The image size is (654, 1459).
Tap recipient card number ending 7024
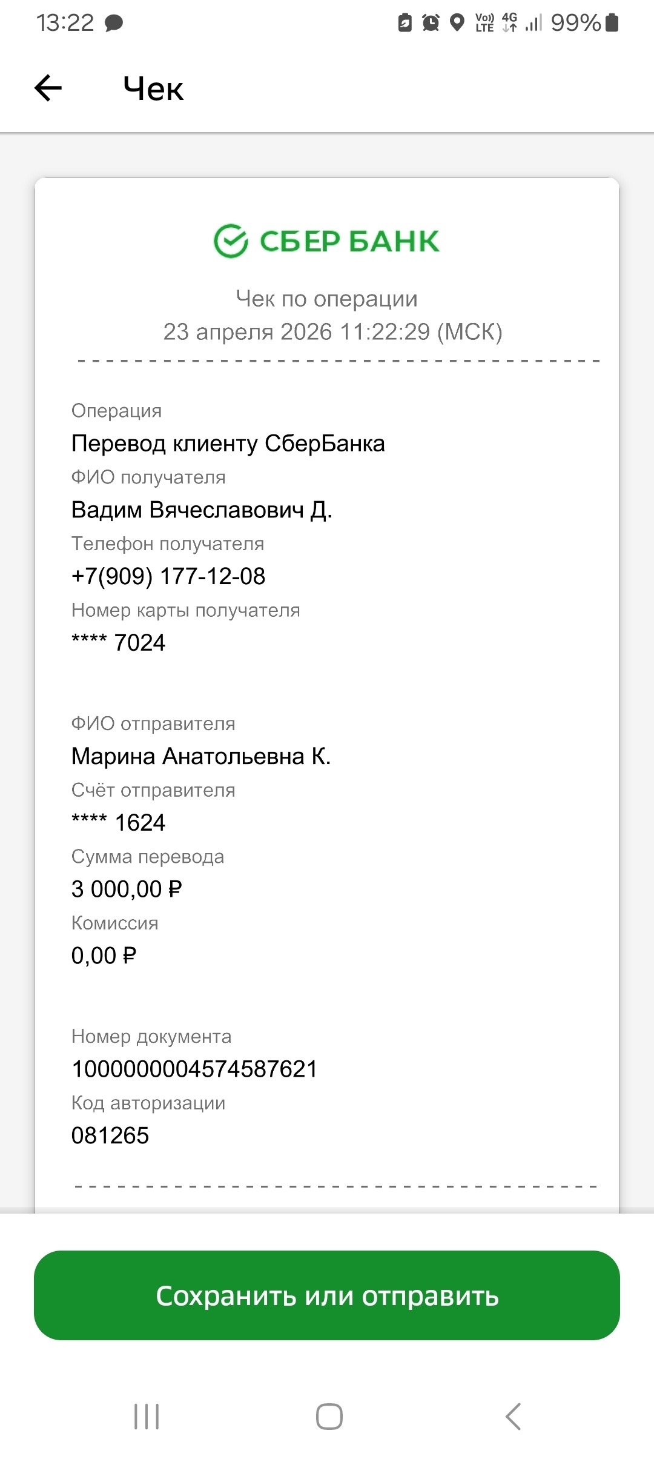pyautogui.click(x=119, y=643)
